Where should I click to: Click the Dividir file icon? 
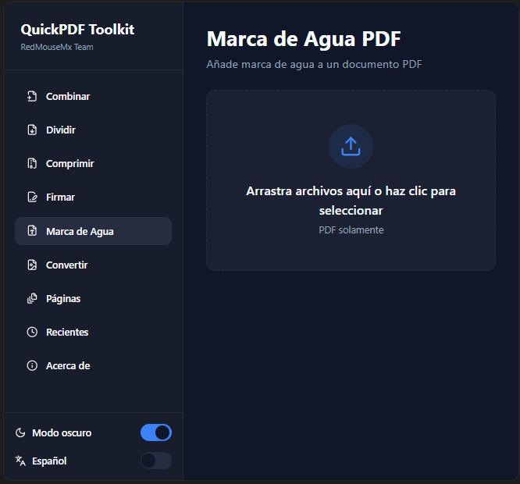32,130
